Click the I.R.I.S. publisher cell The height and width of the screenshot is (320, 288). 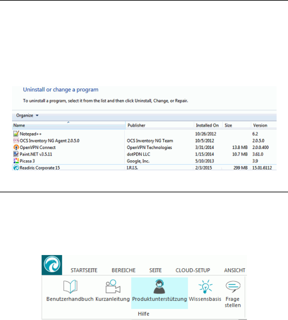coord(132,168)
